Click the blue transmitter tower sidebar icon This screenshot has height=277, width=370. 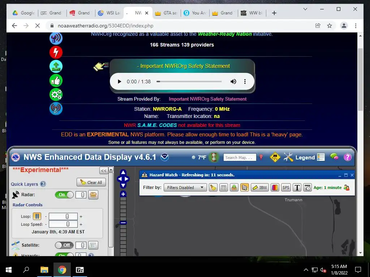coord(56,109)
